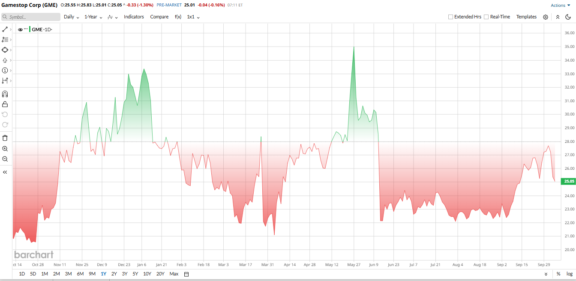Select the Fibonacci tool icon in sidebar
Screen dimensions: 576x281
[5, 40]
